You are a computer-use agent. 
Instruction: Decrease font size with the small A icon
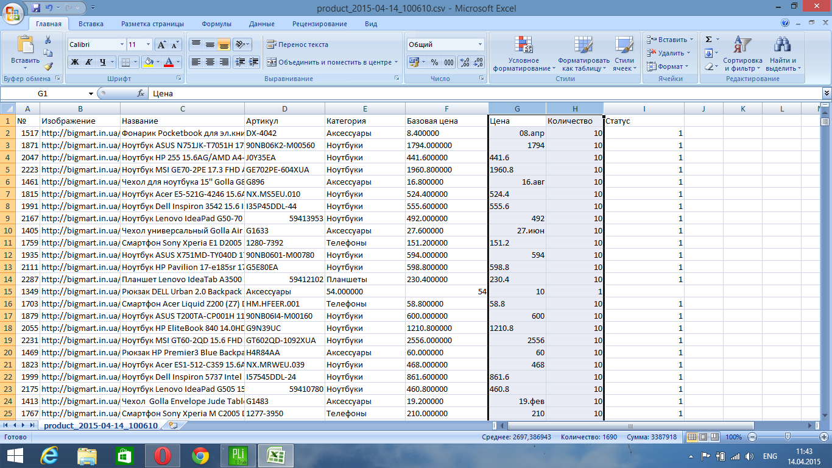click(175, 44)
